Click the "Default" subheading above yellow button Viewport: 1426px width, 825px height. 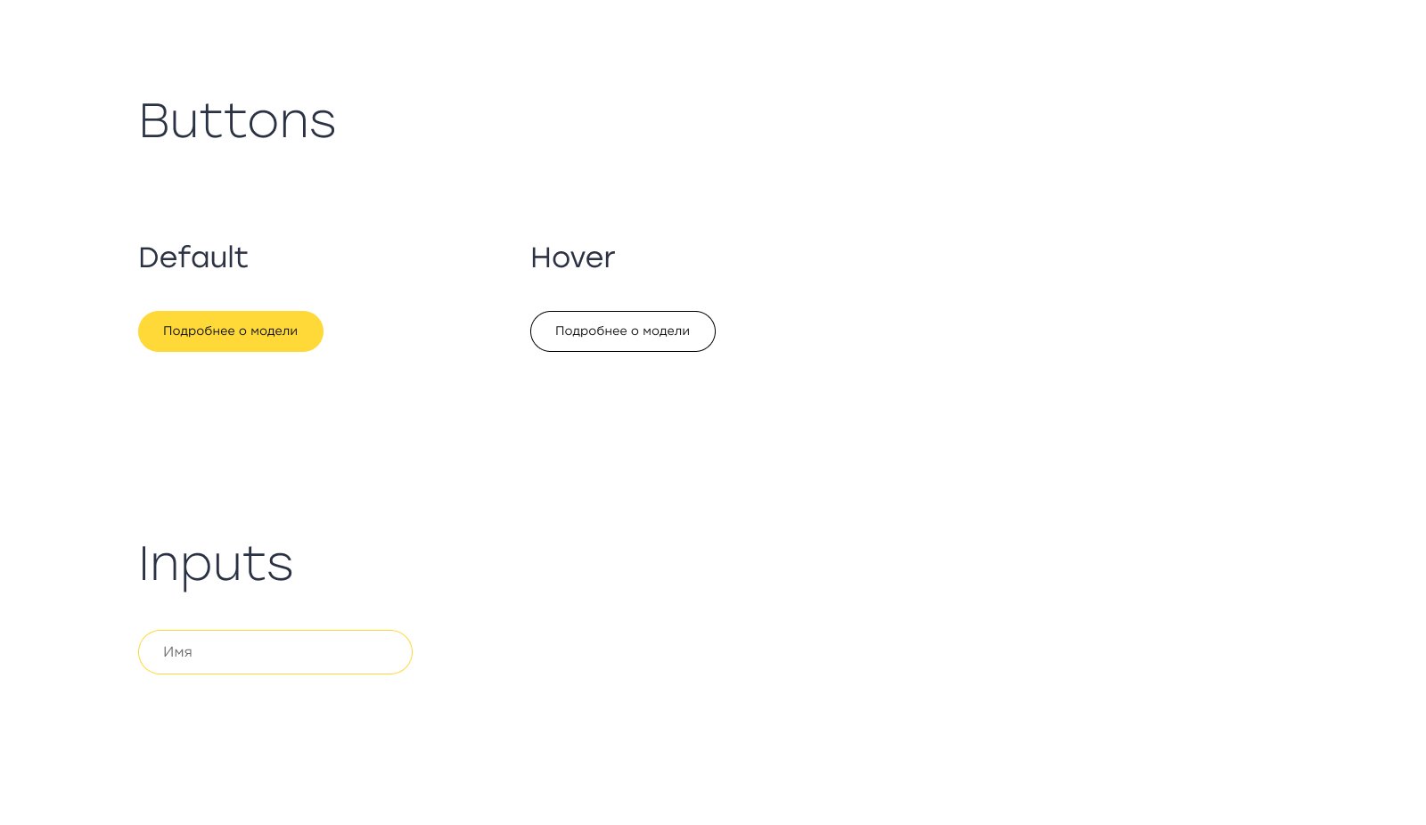pyautogui.click(x=193, y=257)
